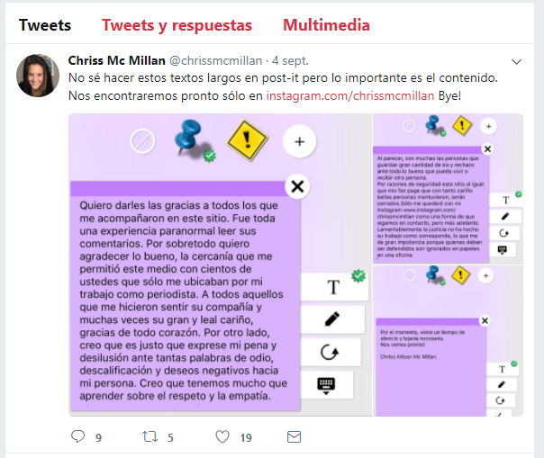Open the profile avatar photo

click(38, 76)
